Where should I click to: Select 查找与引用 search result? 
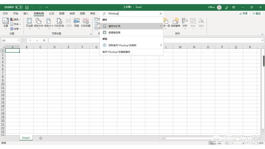click(x=132, y=26)
